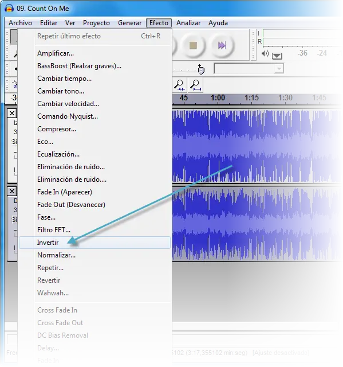Open the meter options dropdown arrow
This screenshot has height=367, width=343.
pyautogui.click(x=277, y=56)
